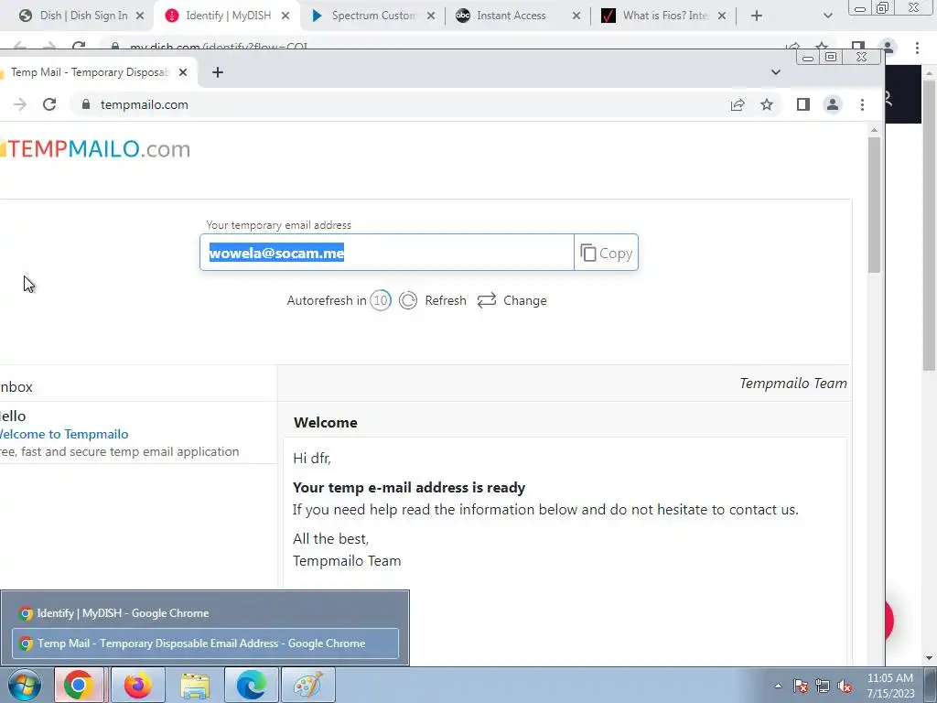Open side panel in Temp Mail window
The image size is (937, 703).
tap(803, 104)
